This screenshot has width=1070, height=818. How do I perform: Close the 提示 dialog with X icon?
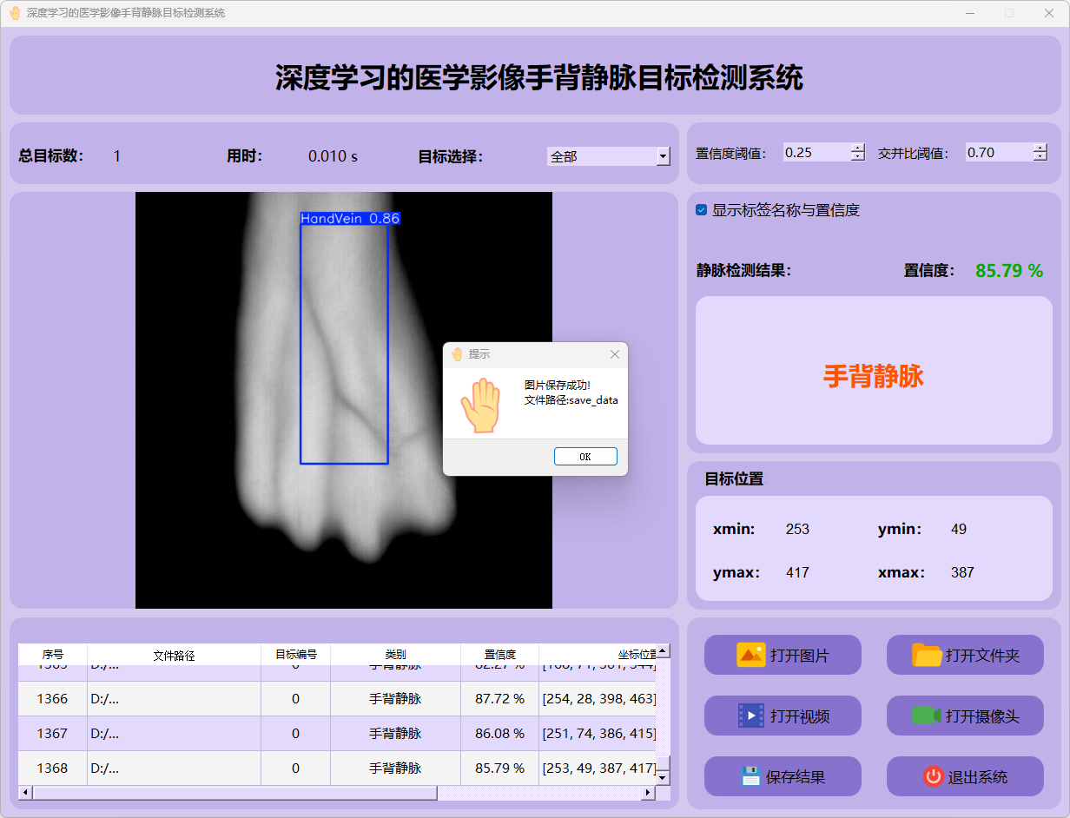tap(615, 354)
